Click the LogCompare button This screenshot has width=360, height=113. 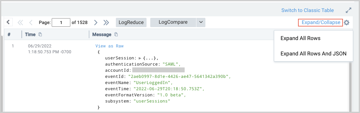pos(173,22)
